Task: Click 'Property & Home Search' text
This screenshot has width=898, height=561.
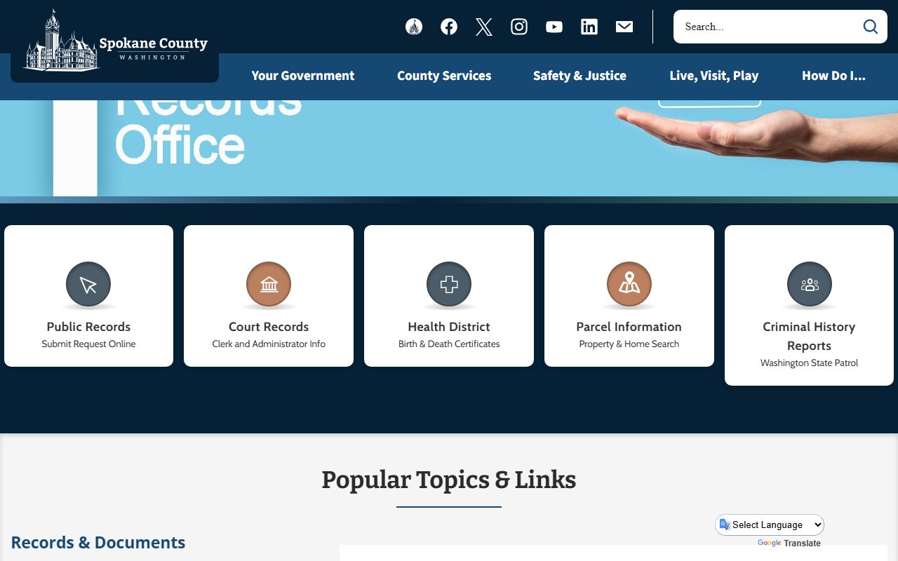Action: pyautogui.click(x=629, y=344)
